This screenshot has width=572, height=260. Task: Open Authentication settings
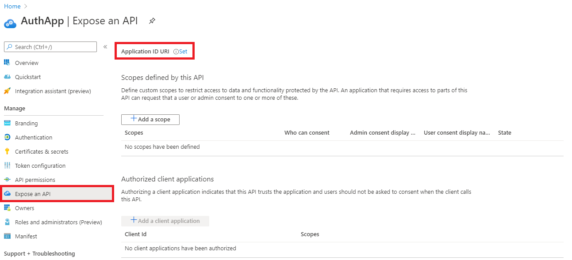34,137
